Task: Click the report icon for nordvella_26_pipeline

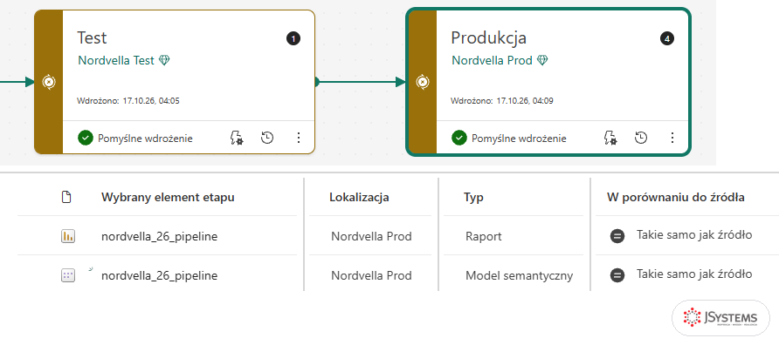Action: click(x=67, y=236)
